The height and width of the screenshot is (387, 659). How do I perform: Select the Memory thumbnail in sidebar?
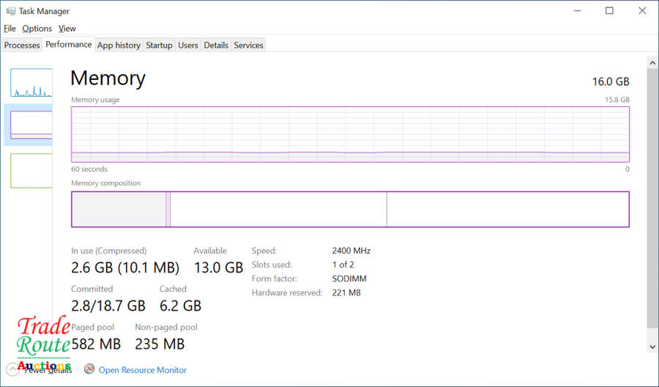(31, 125)
